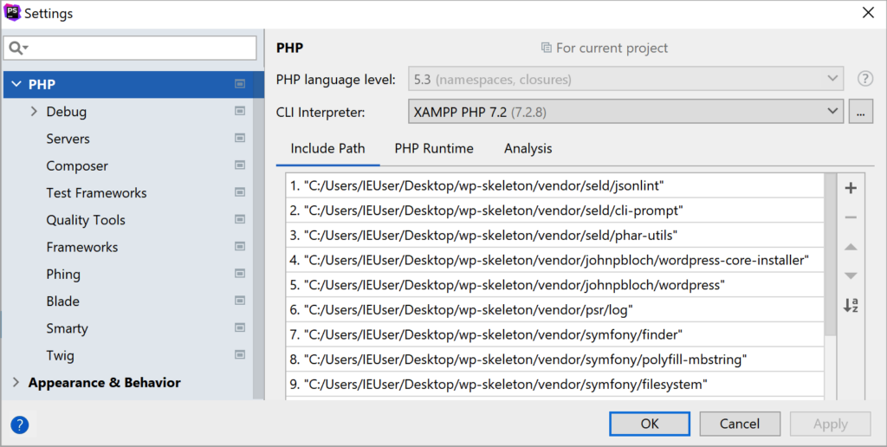Click the help question mark beside language level
The height and width of the screenshot is (447, 887).
tap(864, 79)
